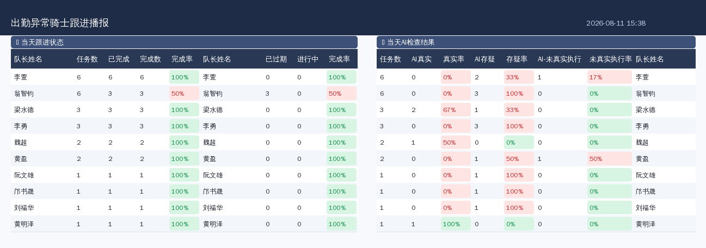Screen dimensions: 706x248
Task: Click the AI-未真实执行 column header
Action: 559,59
